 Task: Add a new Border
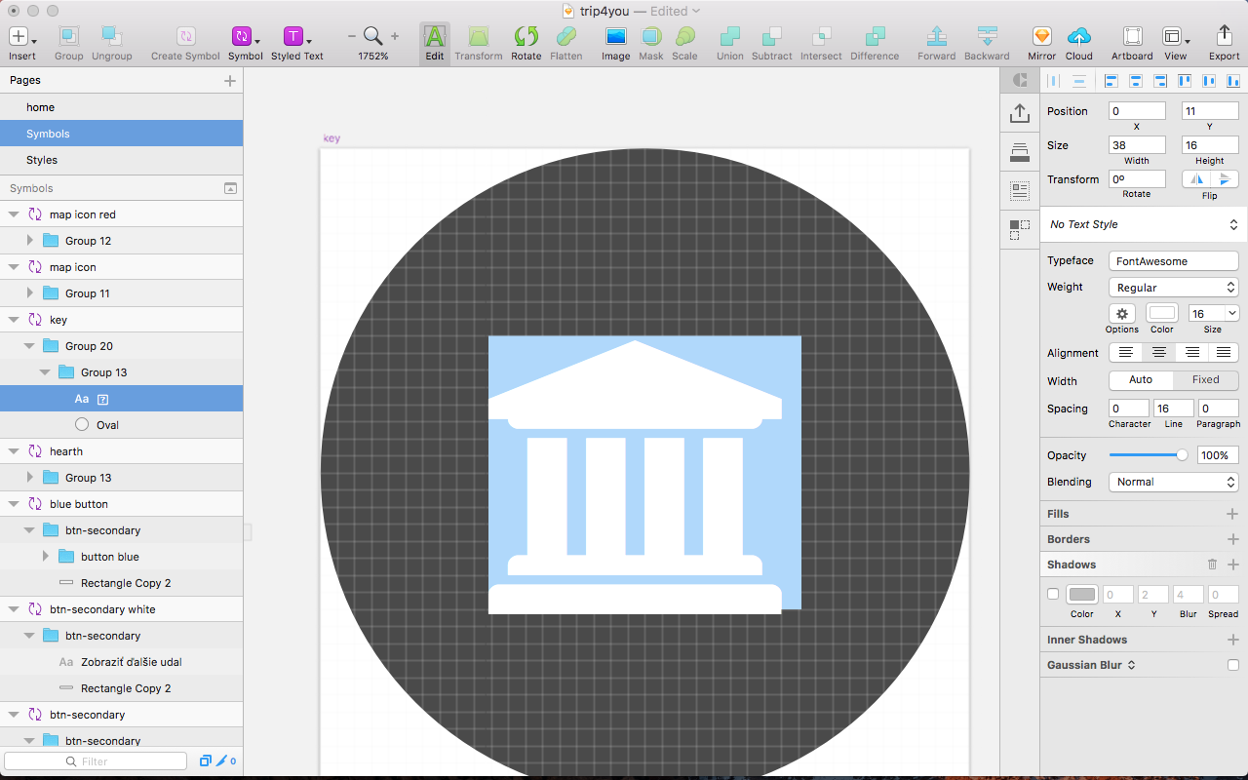pos(1233,538)
